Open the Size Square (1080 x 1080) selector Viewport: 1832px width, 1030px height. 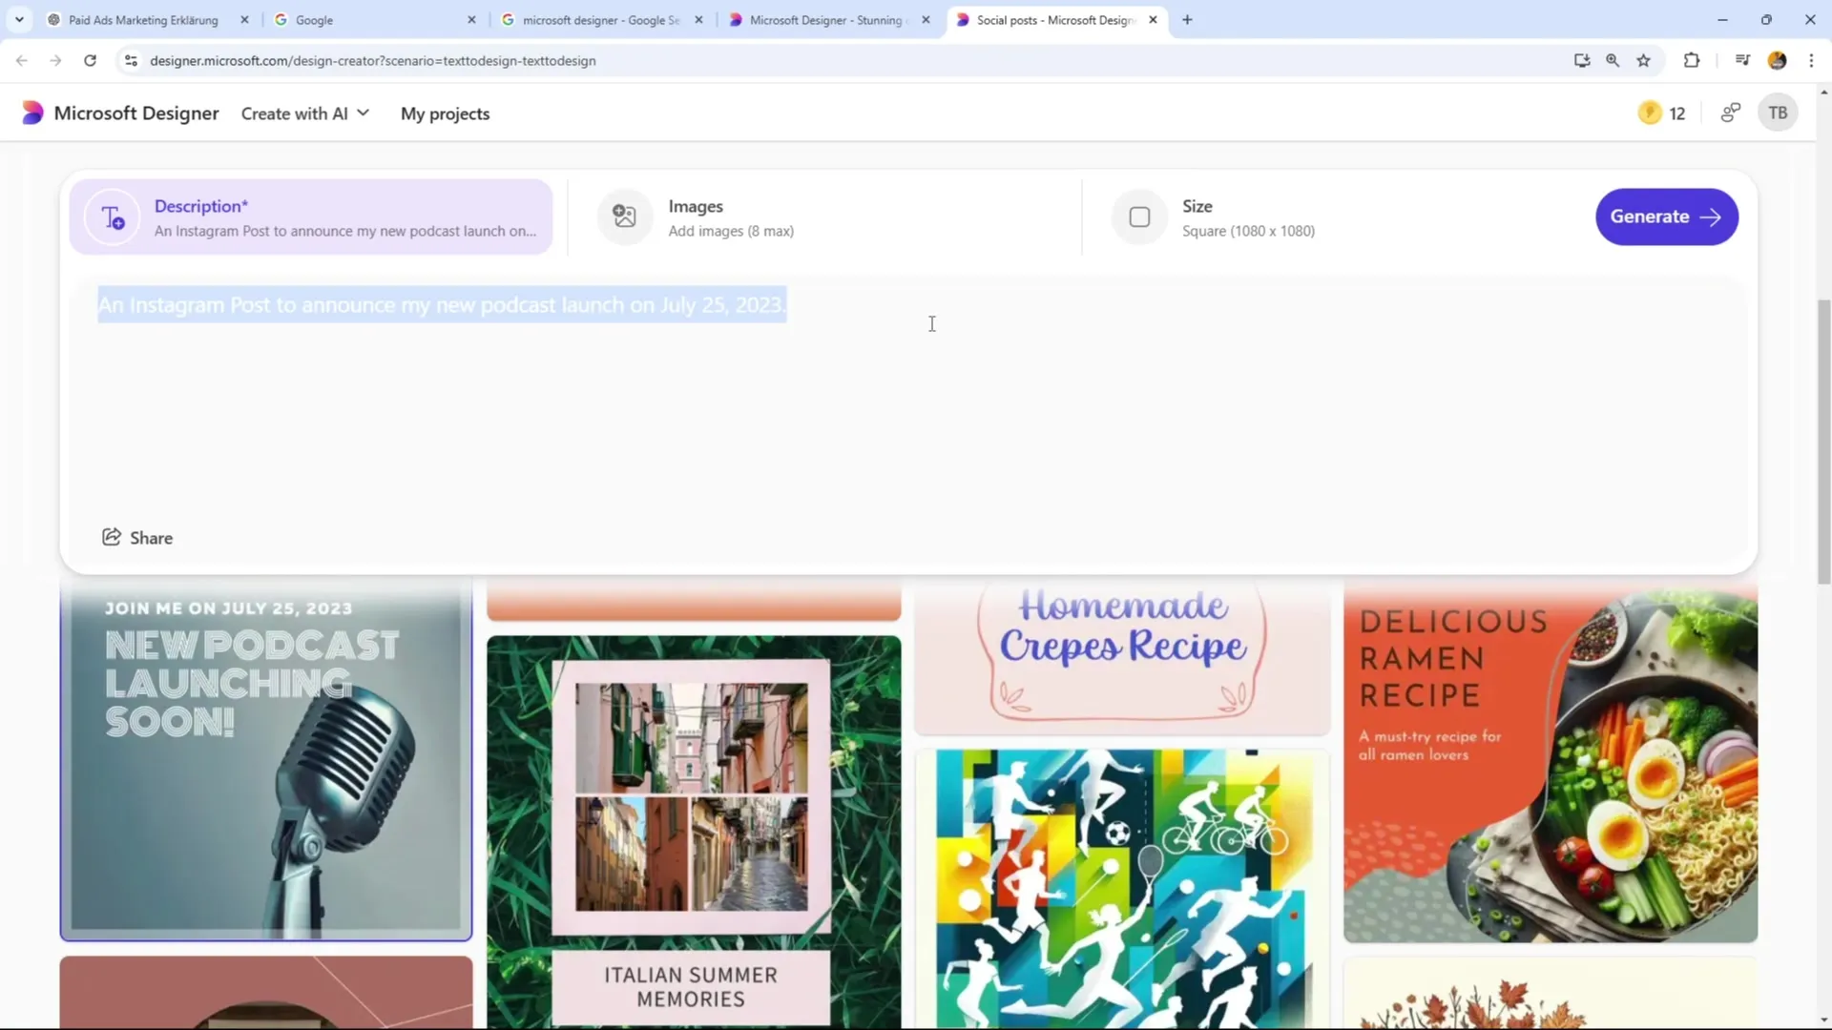[1336, 217]
